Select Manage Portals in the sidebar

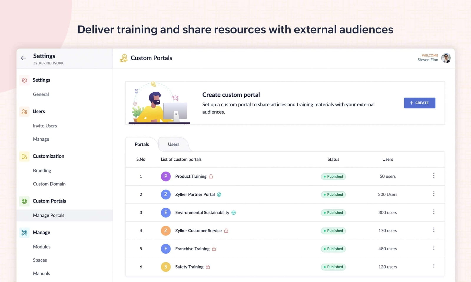[49, 215]
